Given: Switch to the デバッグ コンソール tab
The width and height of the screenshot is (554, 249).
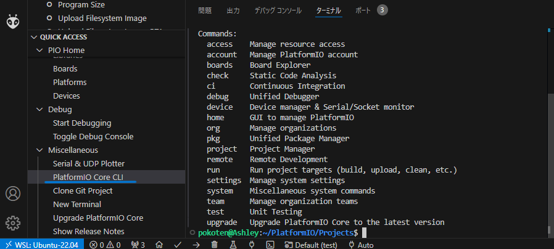Looking at the screenshot, I should pos(278,10).
